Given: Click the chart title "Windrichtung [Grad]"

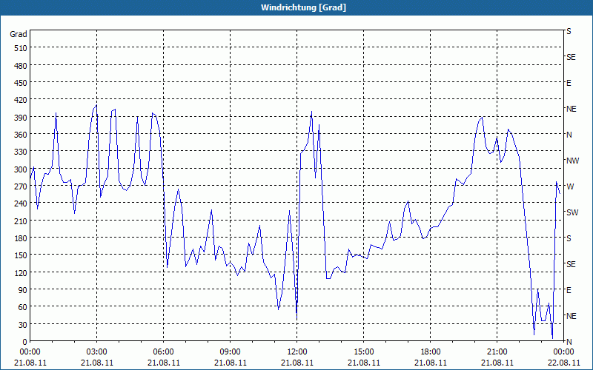Looking at the screenshot, I should tap(303, 7).
